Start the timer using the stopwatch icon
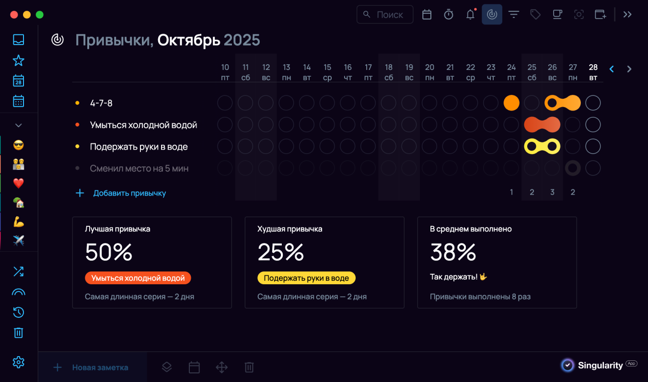Viewport: 648px width, 382px height. coord(448,14)
